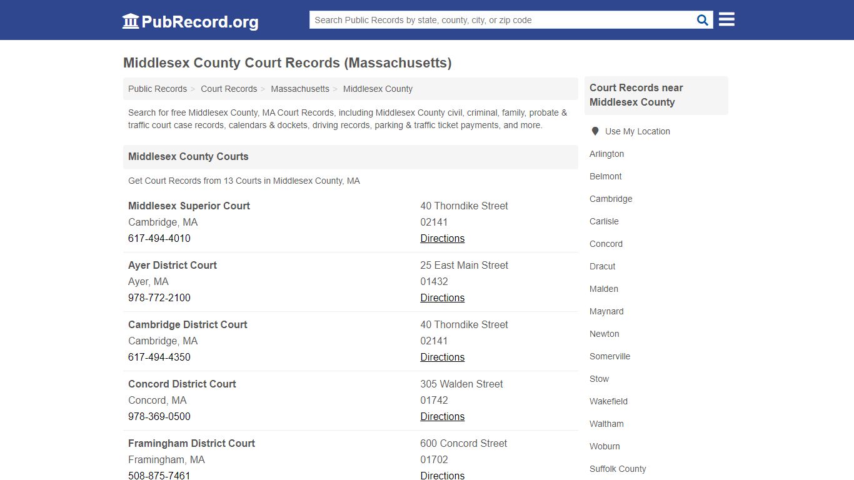Click the Framingham, MA location text
The image size is (854, 480).
(166, 459)
